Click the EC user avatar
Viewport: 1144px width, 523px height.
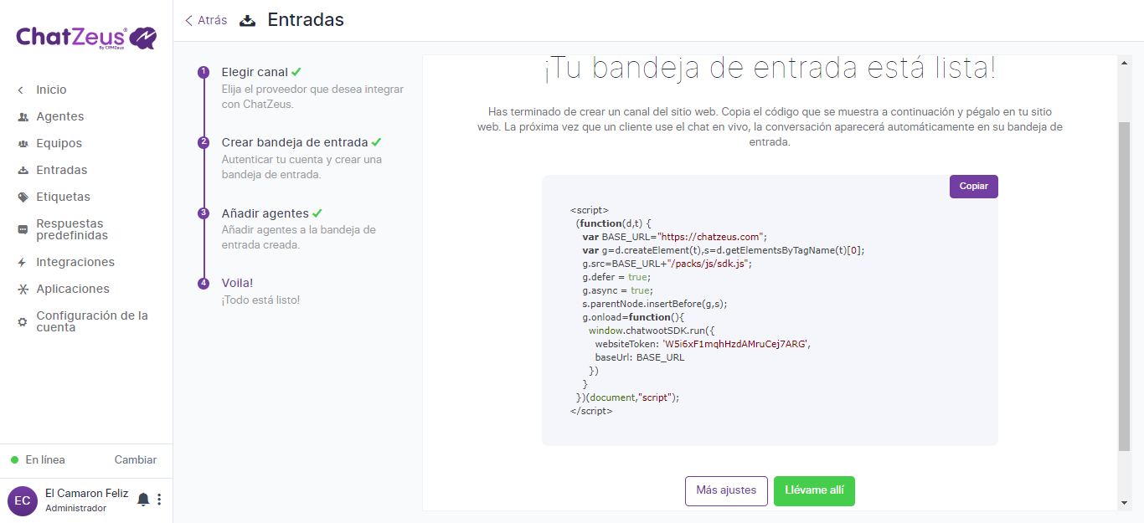point(23,500)
